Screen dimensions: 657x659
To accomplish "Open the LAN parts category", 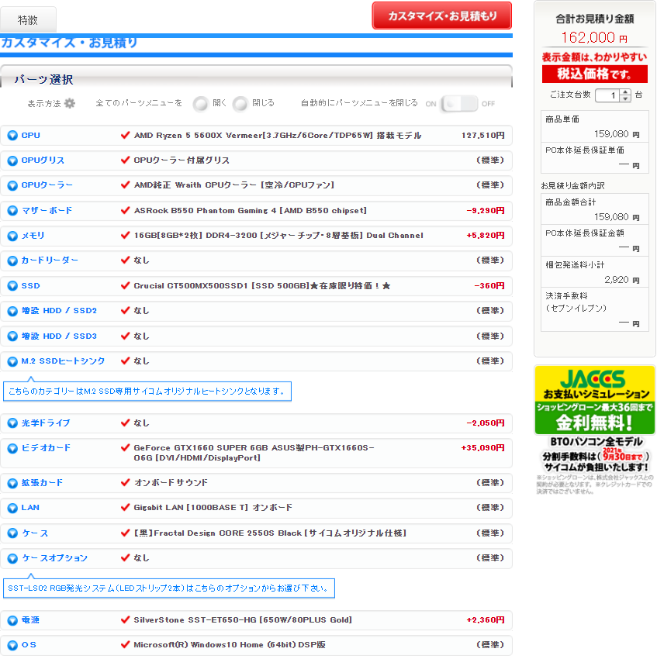I will tap(30, 508).
